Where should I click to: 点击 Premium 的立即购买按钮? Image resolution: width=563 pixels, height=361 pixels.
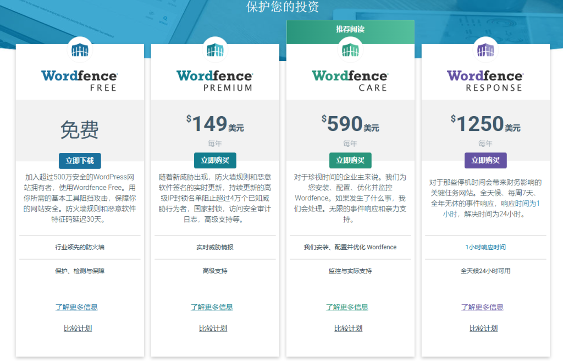pos(215,161)
